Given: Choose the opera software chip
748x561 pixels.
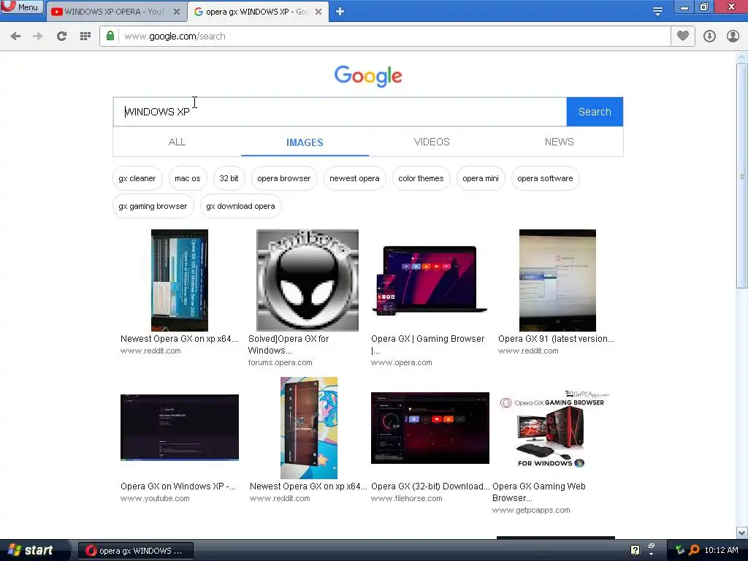Looking at the screenshot, I should (x=545, y=178).
